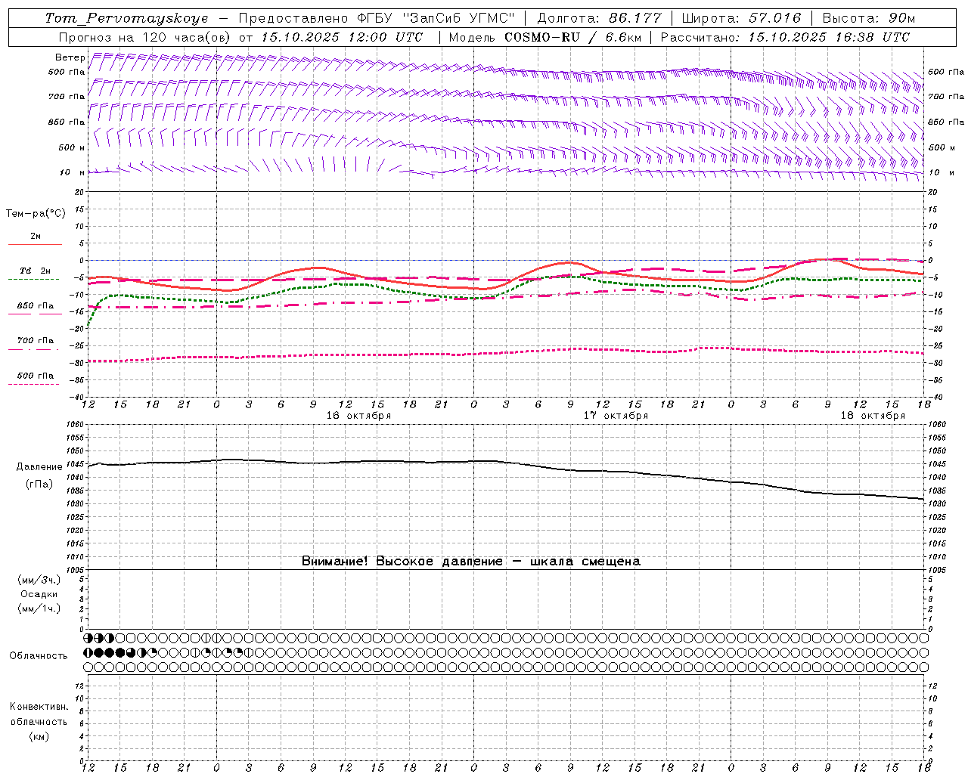Click the "(мм/1ч.)" precipitation unit label

tap(39, 608)
